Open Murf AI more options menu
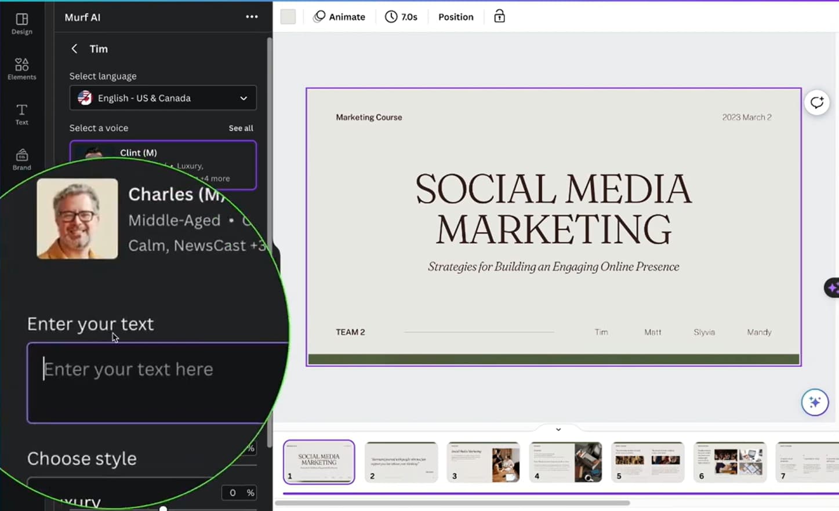The width and height of the screenshot is (839, 511). pos(252,17)
